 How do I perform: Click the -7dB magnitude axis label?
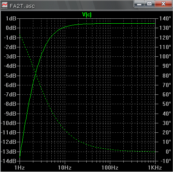pos(10,94)
